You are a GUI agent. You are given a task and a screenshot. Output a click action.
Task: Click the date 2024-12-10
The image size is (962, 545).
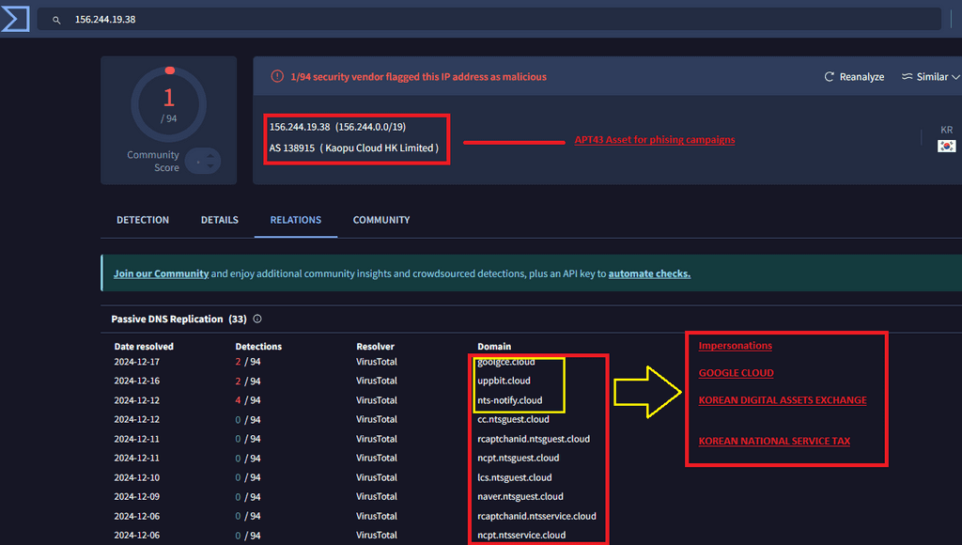(x=137, y=477)
